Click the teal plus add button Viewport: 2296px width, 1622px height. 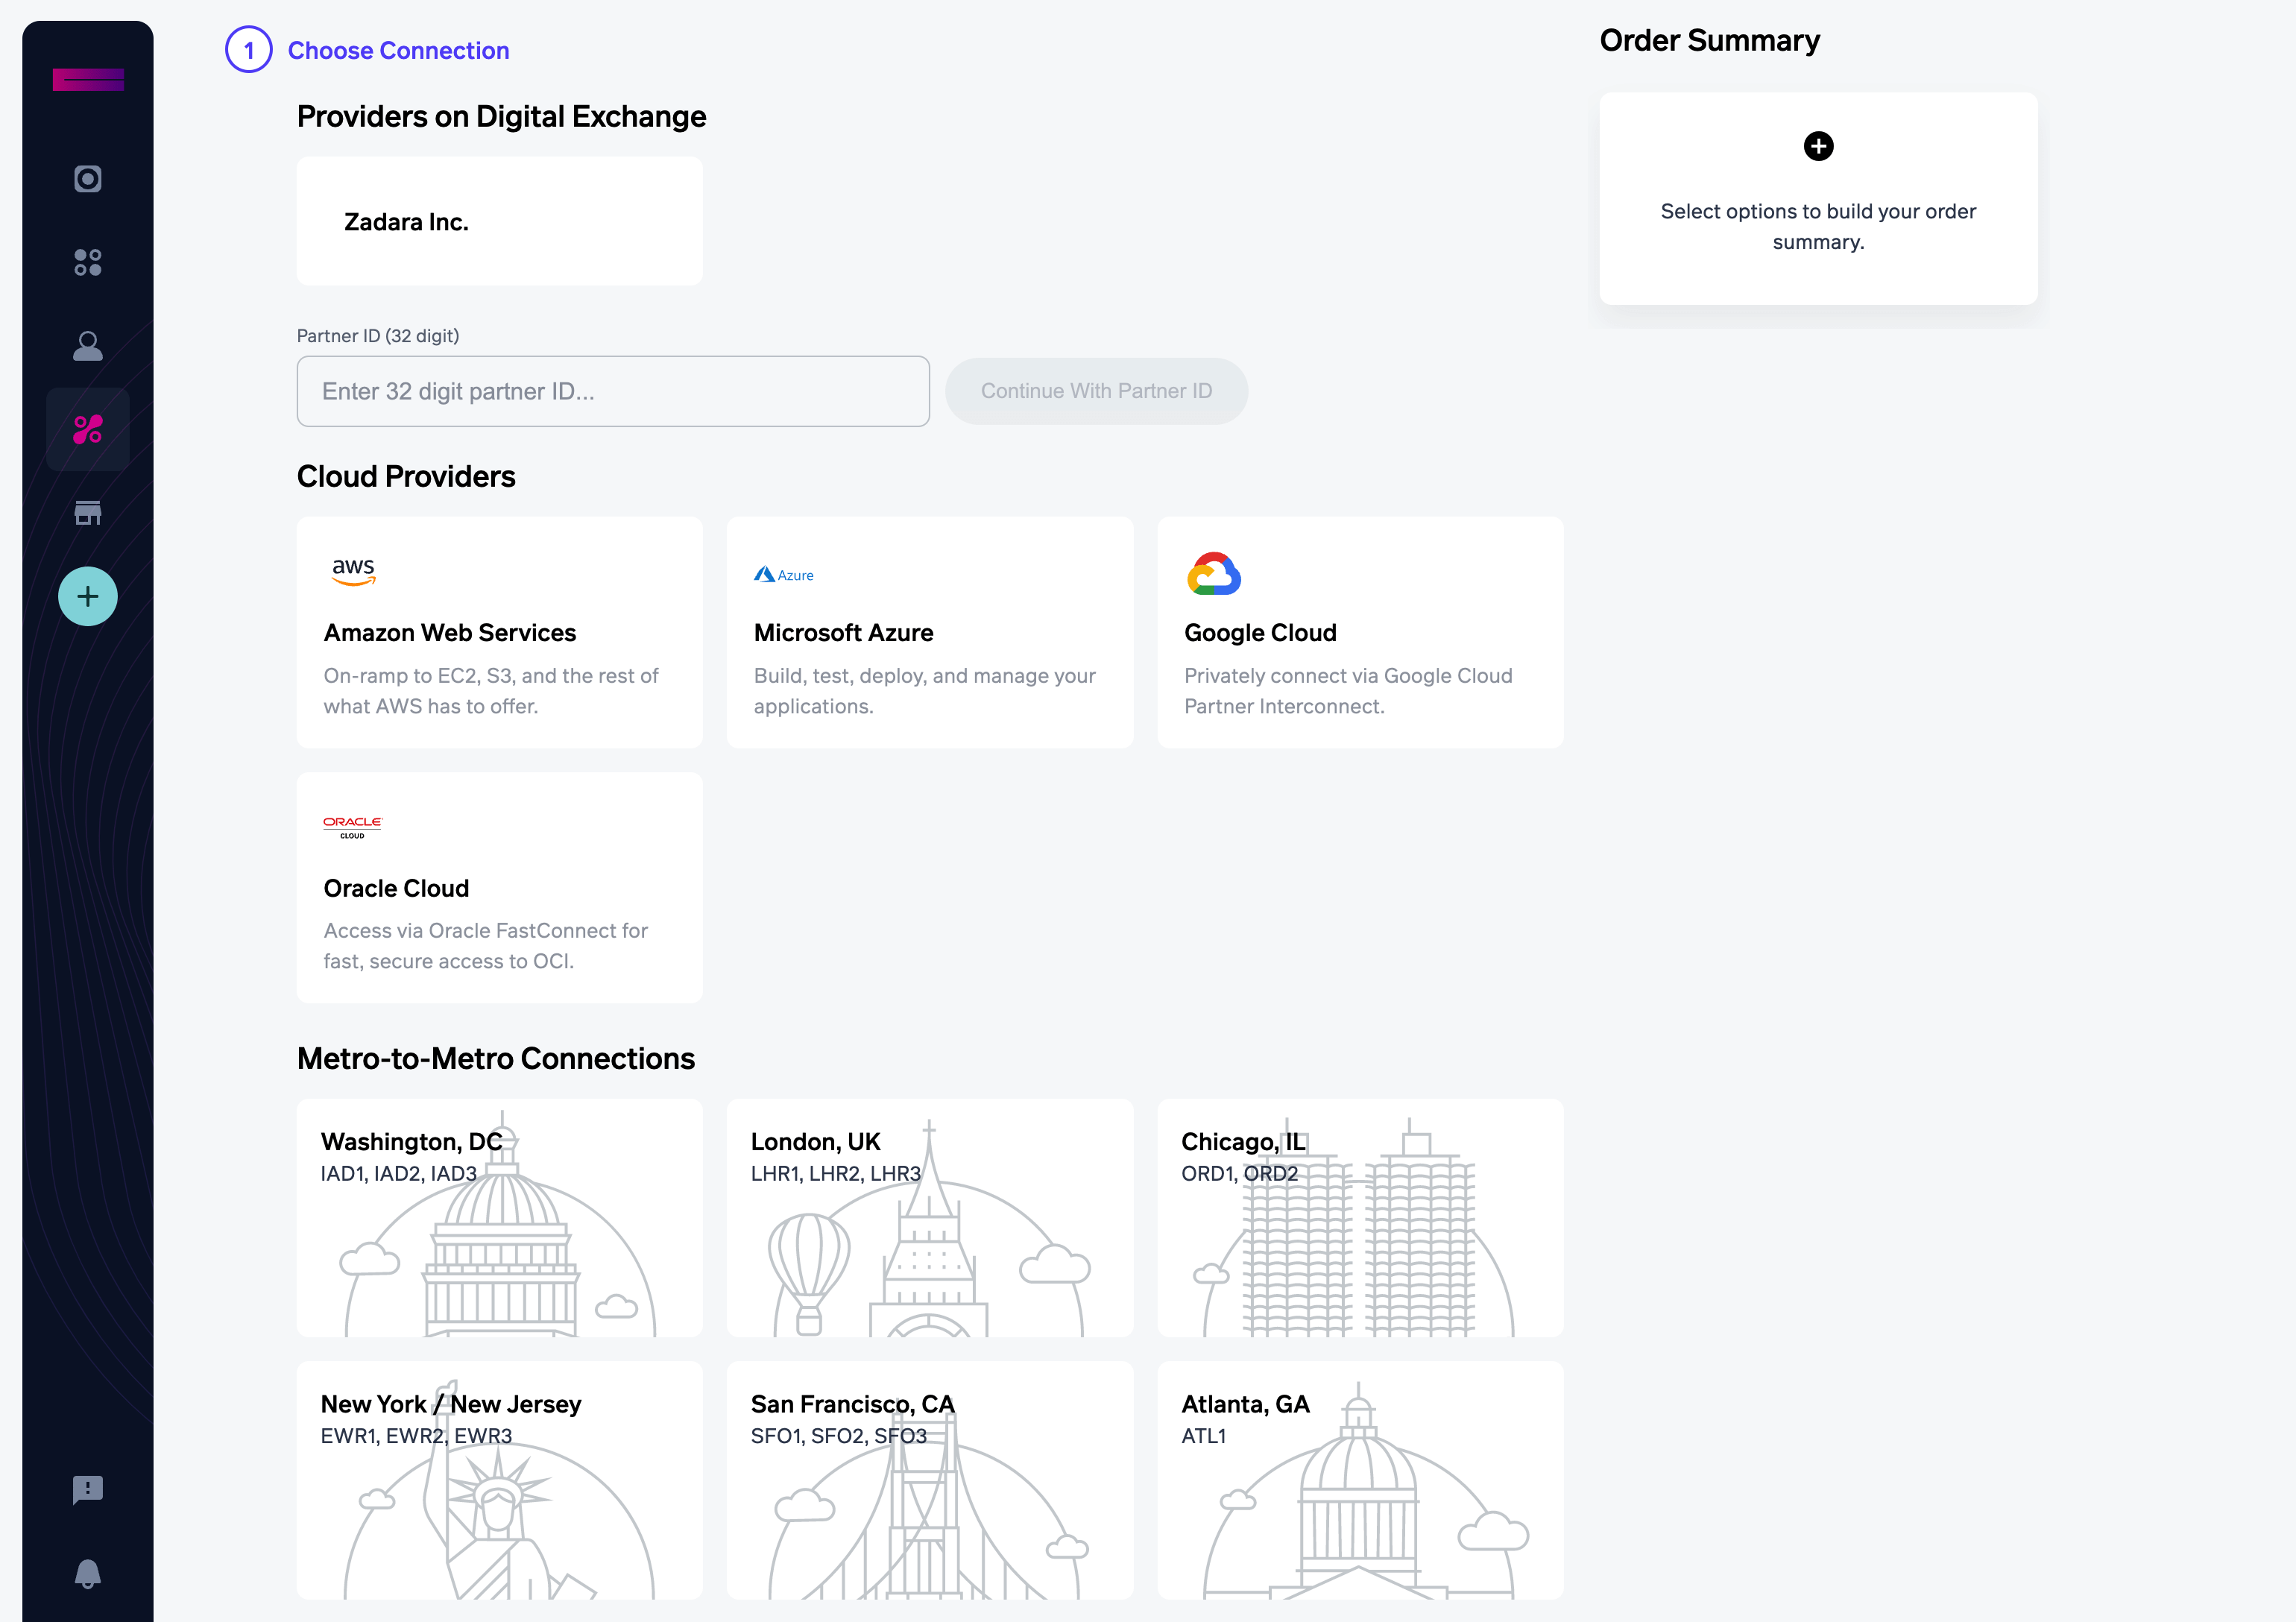point(88,597)
